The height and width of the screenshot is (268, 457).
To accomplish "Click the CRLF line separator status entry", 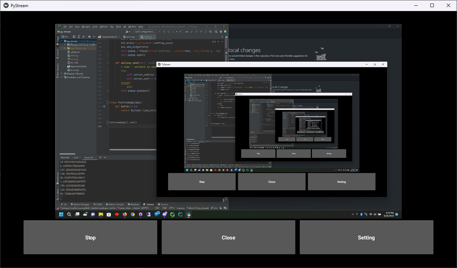I will click(164, 208).
